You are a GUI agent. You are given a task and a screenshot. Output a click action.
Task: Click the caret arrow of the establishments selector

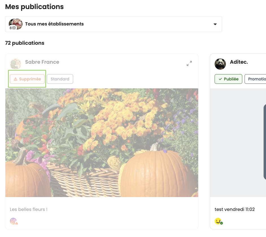pos(215,24)
